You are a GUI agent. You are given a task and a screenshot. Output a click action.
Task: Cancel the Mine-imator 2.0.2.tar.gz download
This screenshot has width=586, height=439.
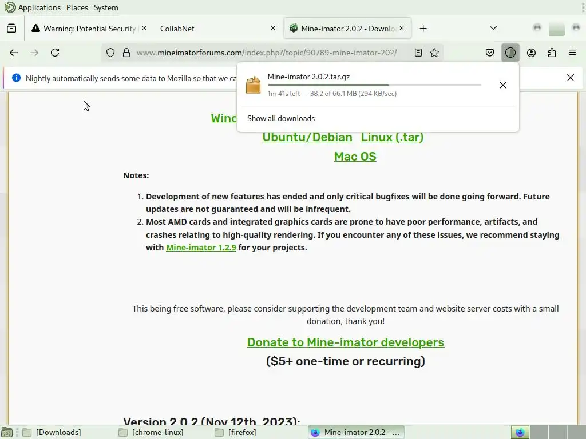[503, 85]
